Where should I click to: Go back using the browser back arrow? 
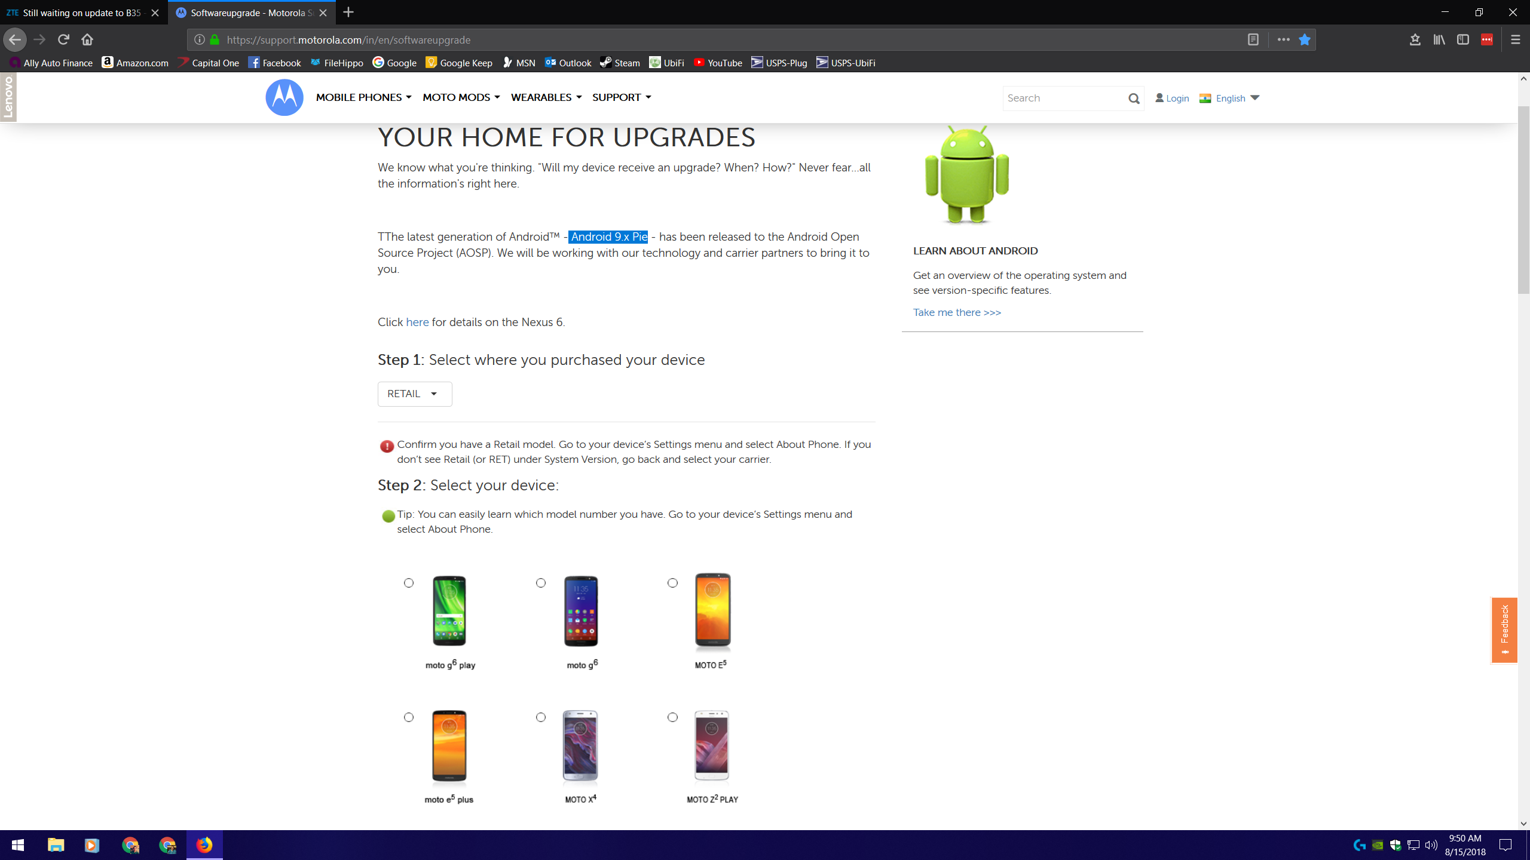(15, 39)
